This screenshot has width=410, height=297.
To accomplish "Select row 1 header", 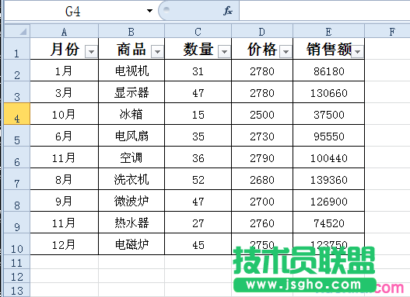I will (x=17, y=49).
